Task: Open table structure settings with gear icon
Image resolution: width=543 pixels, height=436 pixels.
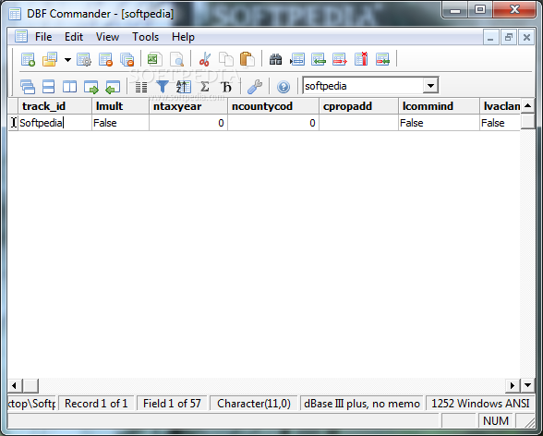Action: point(84,59)
